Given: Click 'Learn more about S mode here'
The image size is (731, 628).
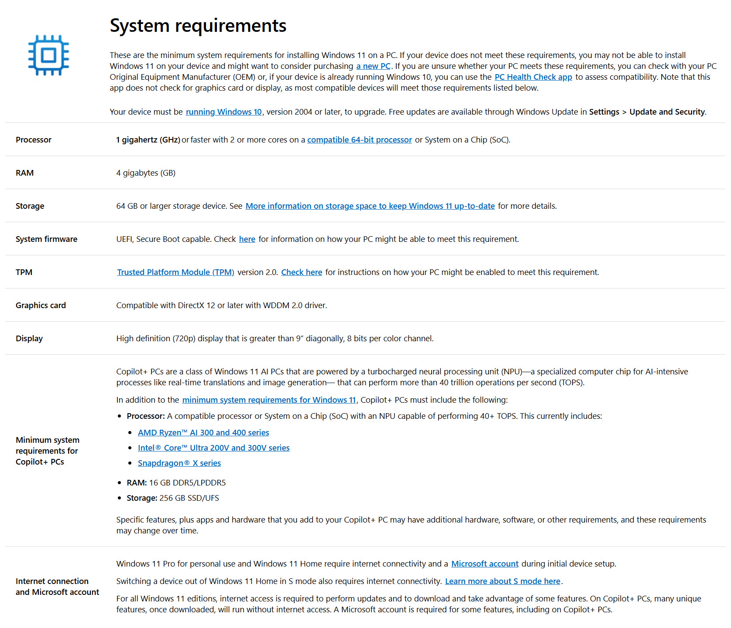Looking at the screenshot, I should click(502, 581).
